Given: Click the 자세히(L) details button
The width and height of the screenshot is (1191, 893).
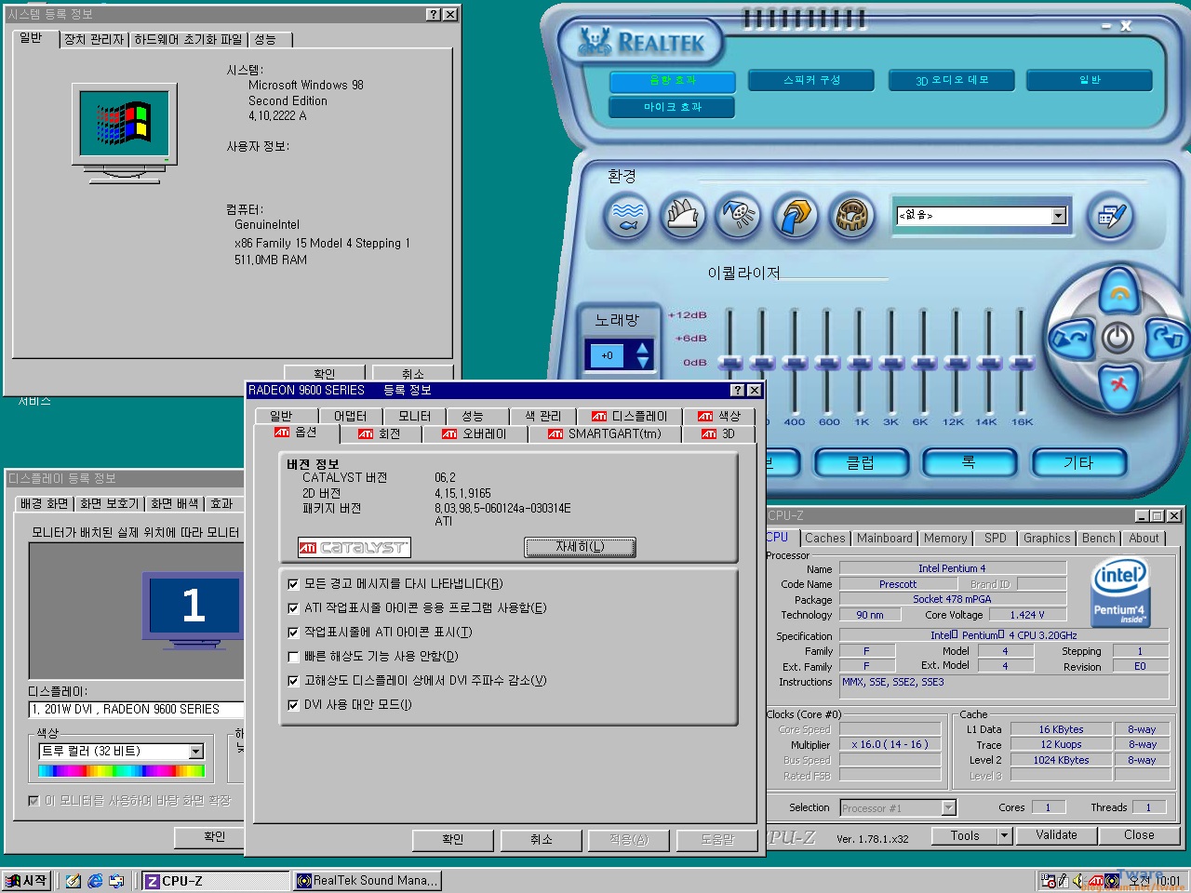Looking at the screenshot, I should pyautogui.click(x=581, y=547).
